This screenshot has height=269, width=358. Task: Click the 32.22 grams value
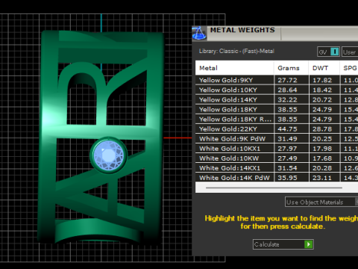click(x=287, y=99)
